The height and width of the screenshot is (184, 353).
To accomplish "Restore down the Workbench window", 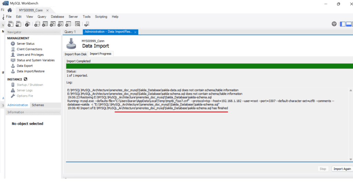I will (x=339, y=4).
